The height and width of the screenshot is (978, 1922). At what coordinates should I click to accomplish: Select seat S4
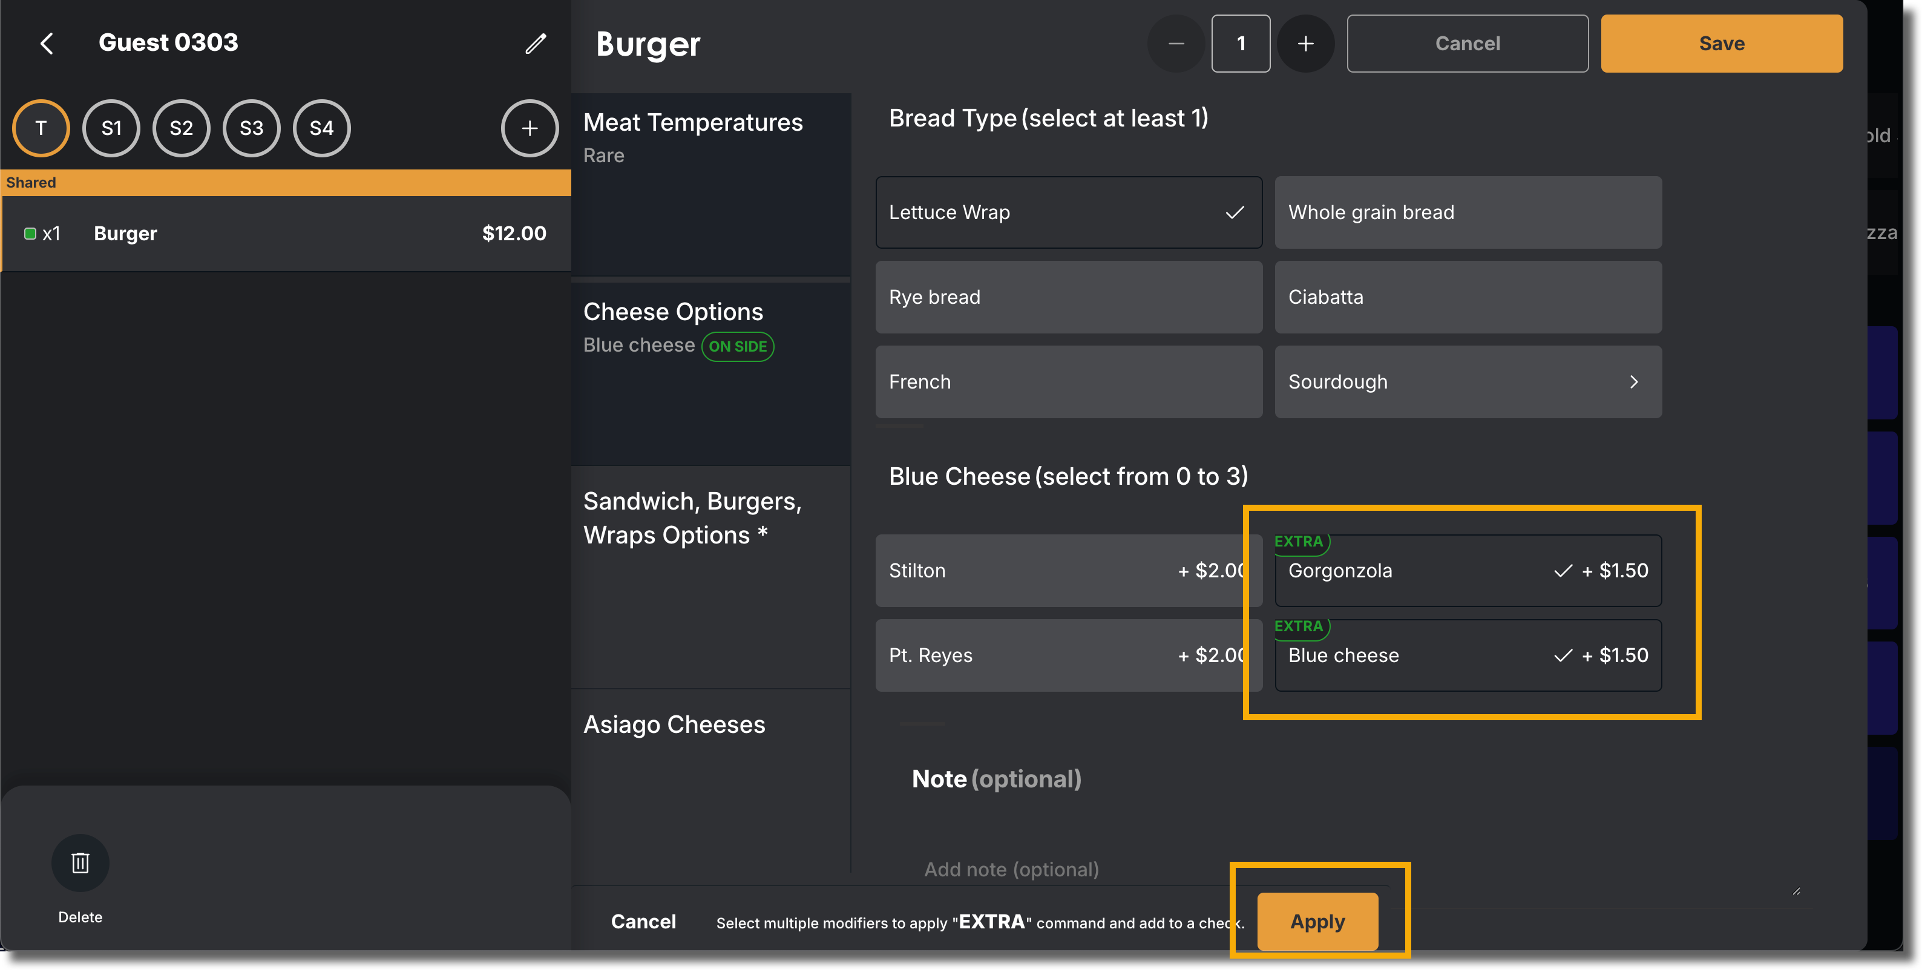(x=321, y=128)
